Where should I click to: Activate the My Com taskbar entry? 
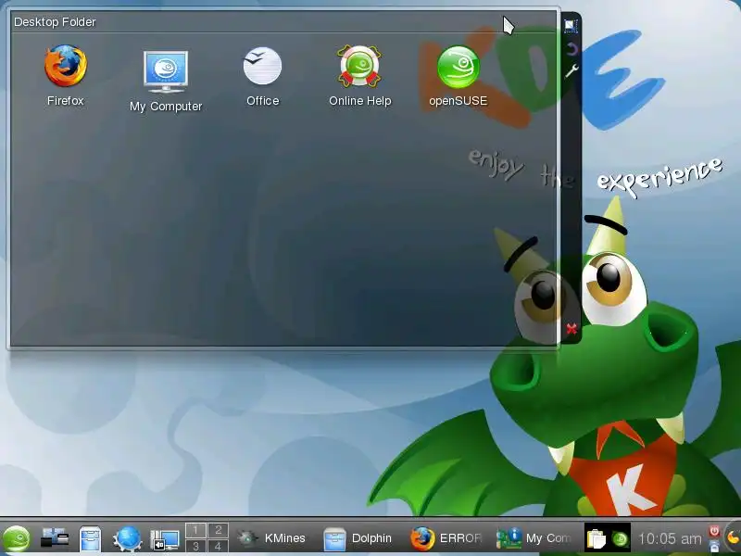point(534,538)
